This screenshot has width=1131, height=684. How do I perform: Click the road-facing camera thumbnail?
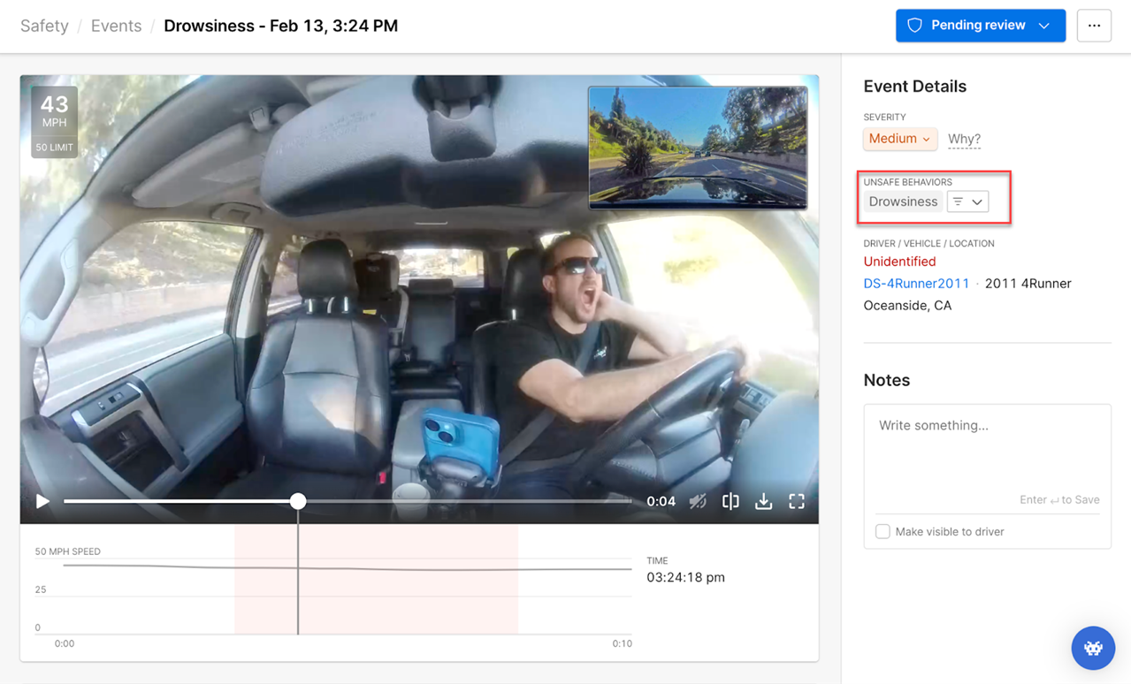[x=698, y=147]
